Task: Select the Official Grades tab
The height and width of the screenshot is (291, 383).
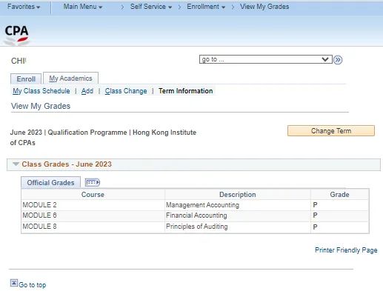Action: tap(50, 183)
